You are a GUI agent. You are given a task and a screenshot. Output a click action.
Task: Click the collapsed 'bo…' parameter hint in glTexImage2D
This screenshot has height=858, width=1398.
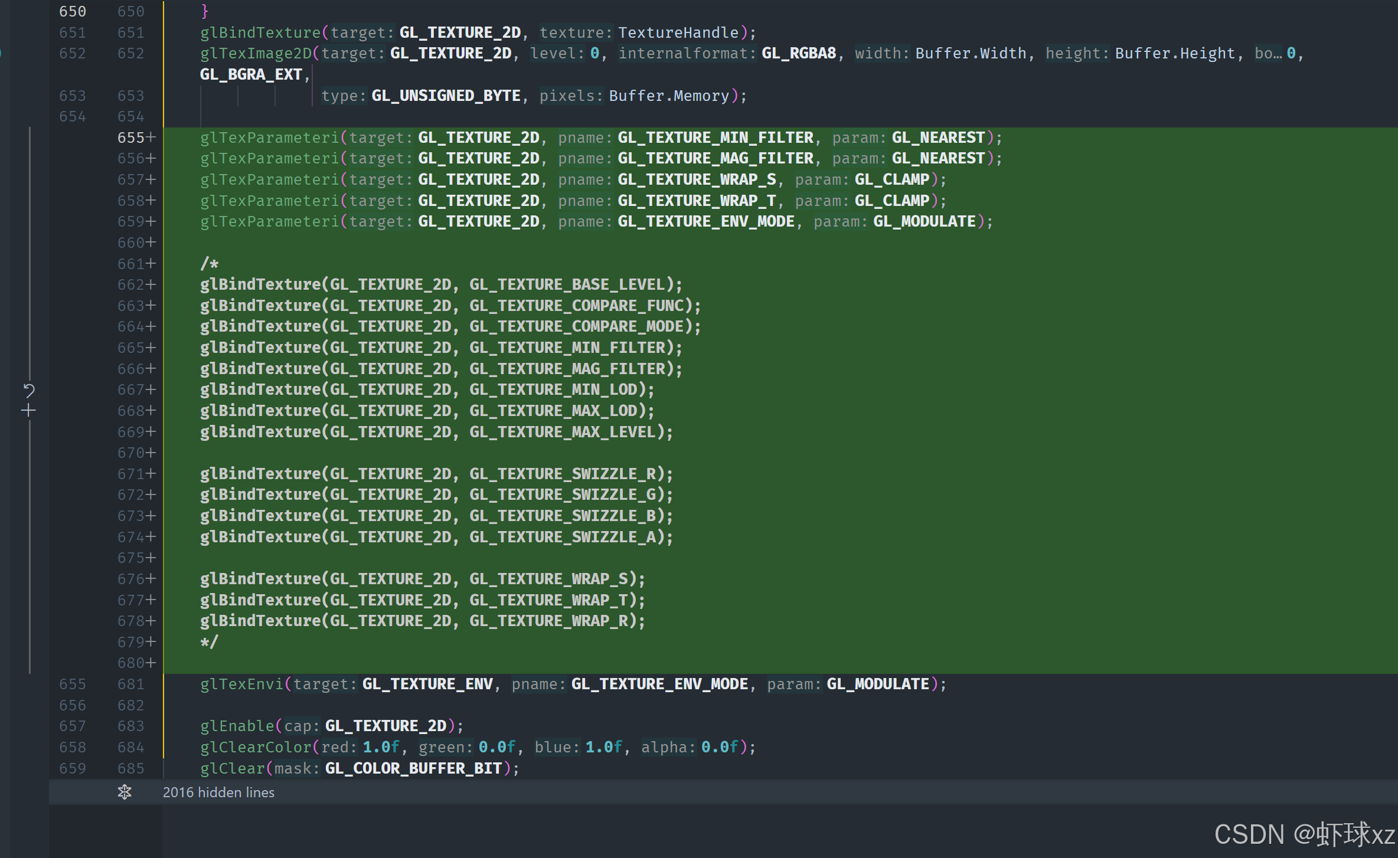[1268, 53]
